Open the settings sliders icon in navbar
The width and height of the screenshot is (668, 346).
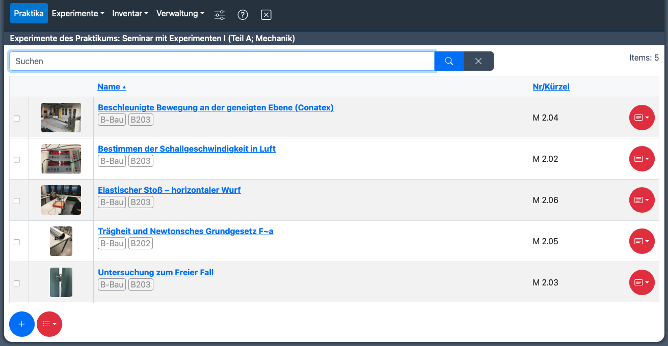(x=220, y=15)
